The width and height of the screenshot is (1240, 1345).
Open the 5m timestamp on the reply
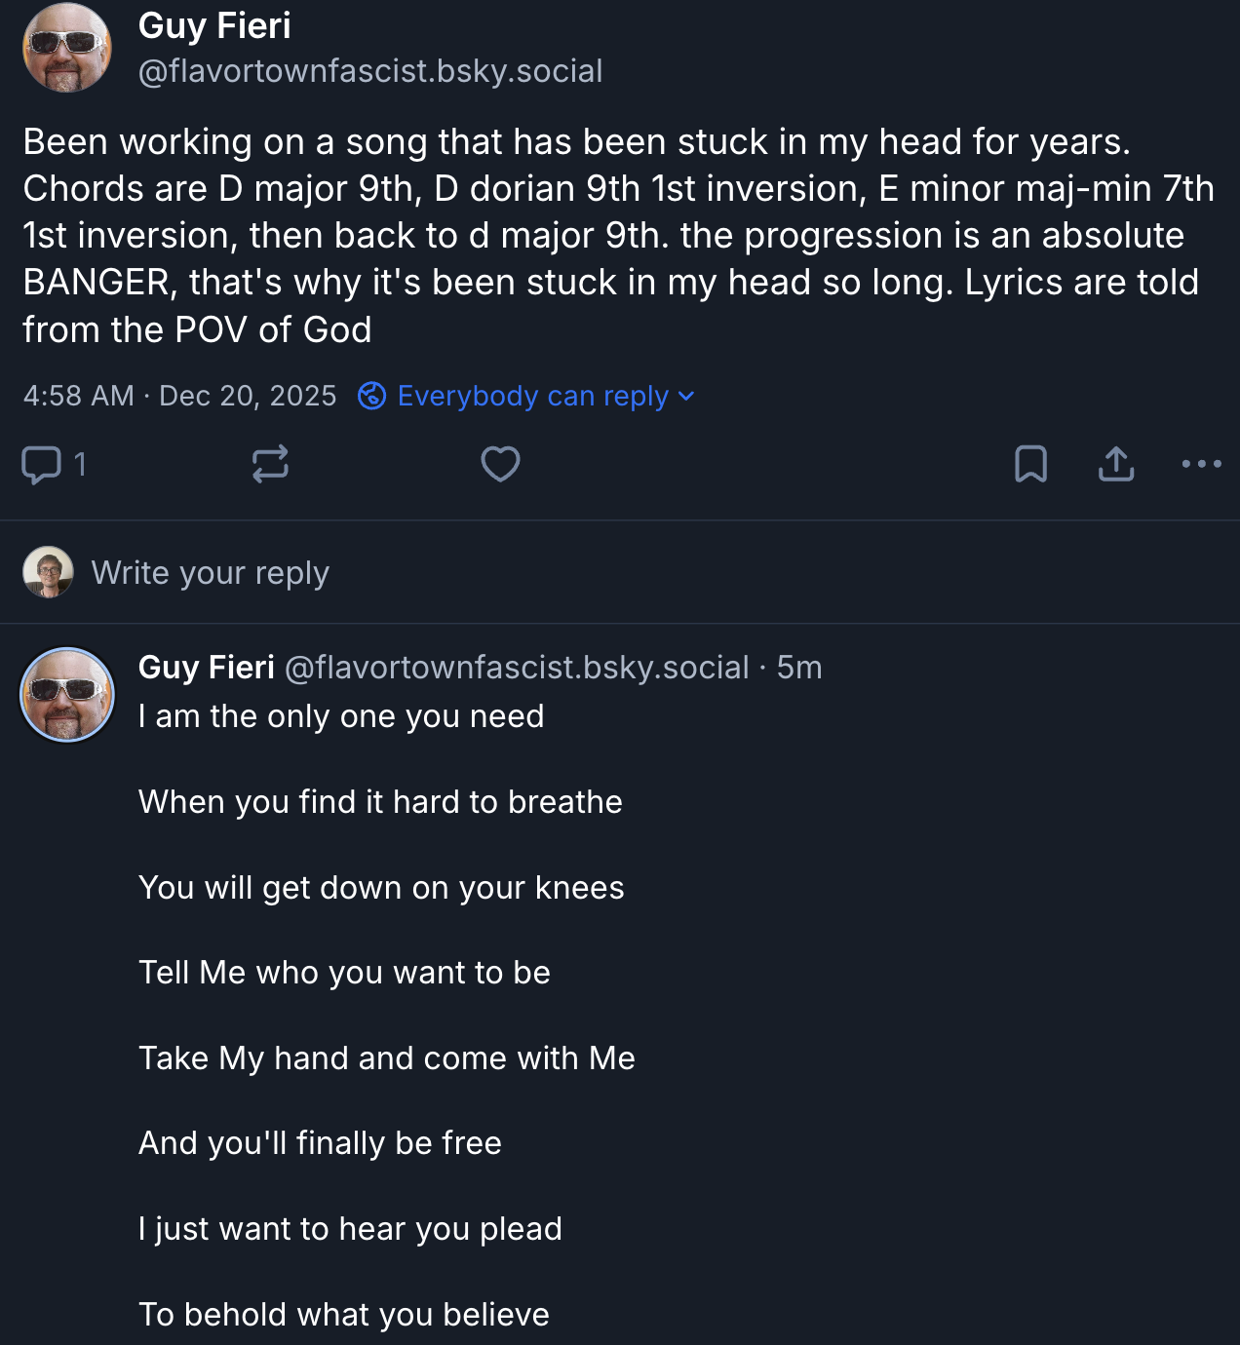[799, 668]
